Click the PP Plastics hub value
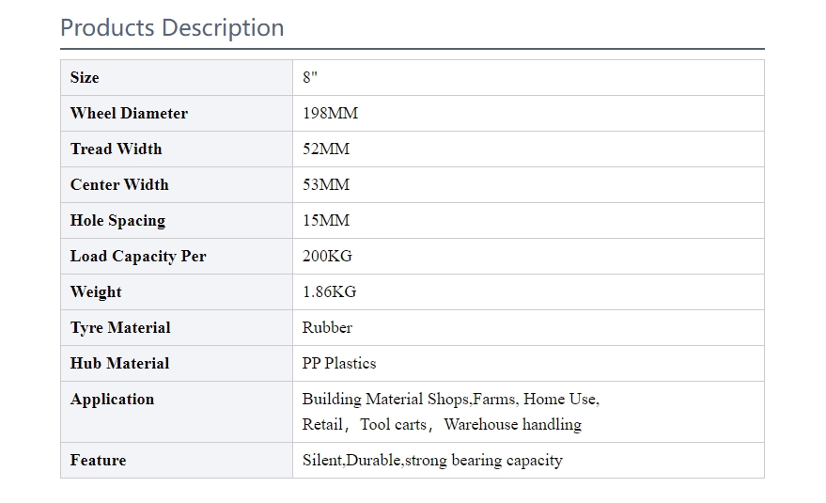Screen dimensions: 826x503 click(339, 364)
